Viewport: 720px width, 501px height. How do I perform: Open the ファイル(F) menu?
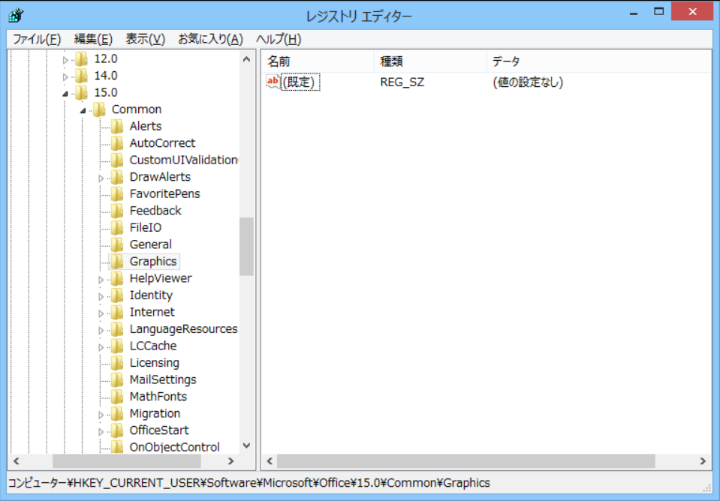36,39
